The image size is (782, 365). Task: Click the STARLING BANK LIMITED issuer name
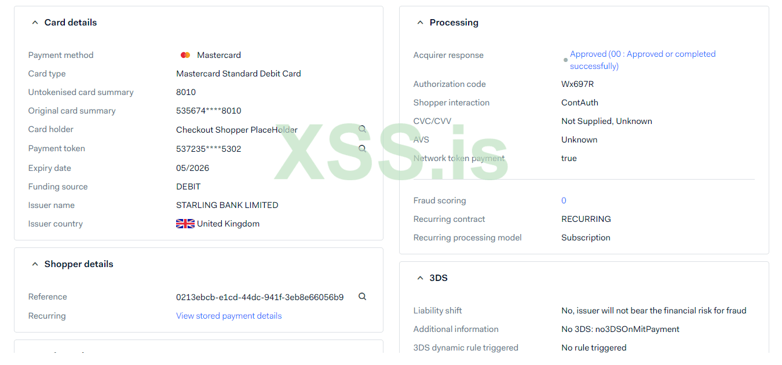tap(227, 205)
